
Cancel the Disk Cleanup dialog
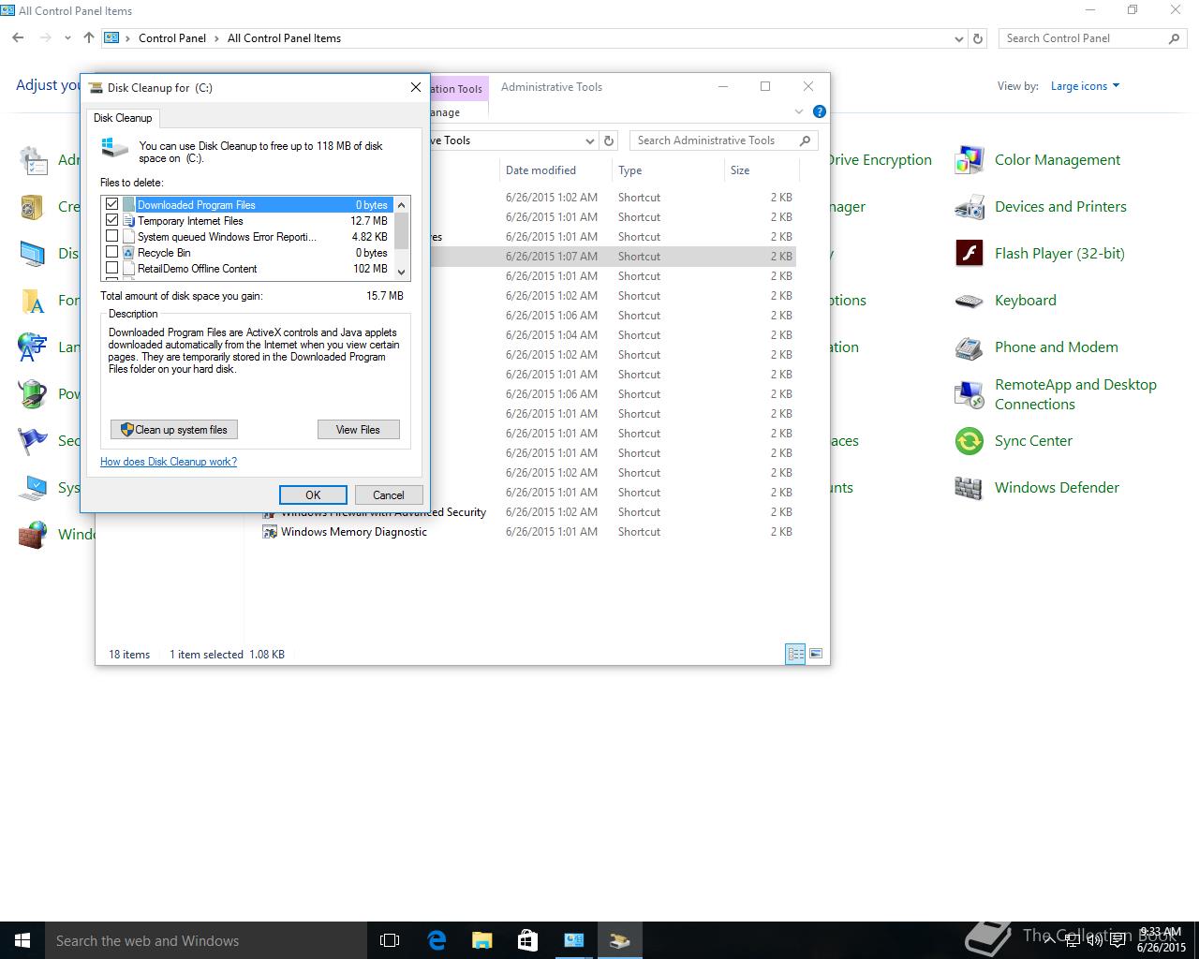pyautogui.click(x=389, y=495)
